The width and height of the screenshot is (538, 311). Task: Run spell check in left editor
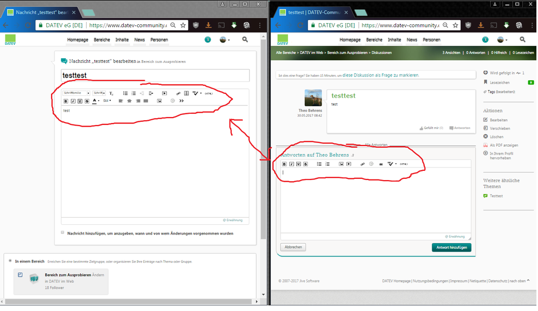195,93
